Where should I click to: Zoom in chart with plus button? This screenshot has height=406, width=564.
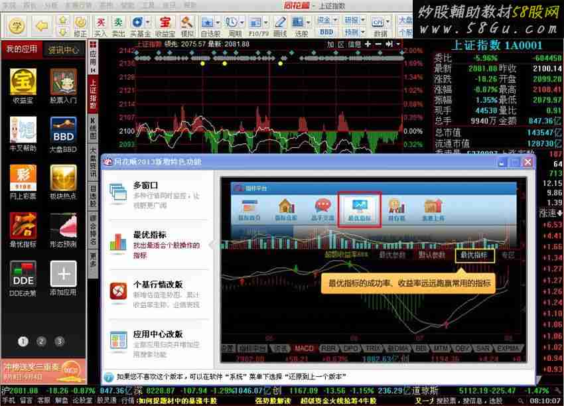pos(368,44)
